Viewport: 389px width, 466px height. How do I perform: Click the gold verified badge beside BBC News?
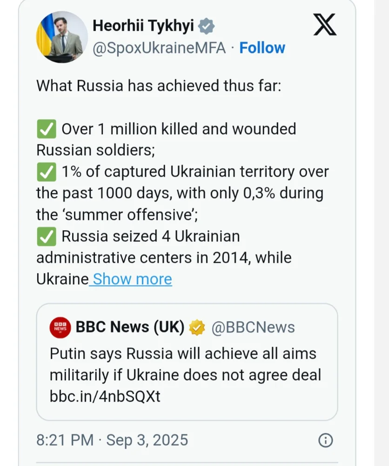pyautogui.click(x=197, y=328)
